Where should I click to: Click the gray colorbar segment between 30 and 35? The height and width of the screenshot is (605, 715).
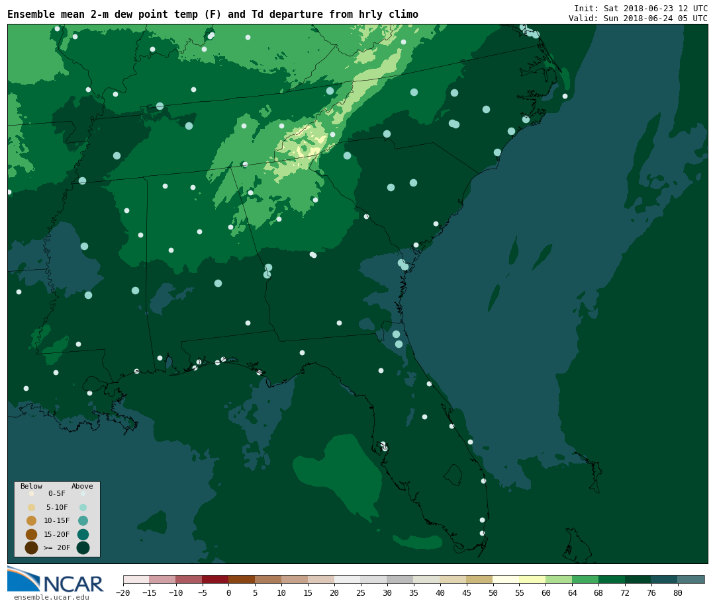pyautogui.click(x=401, y=579)
